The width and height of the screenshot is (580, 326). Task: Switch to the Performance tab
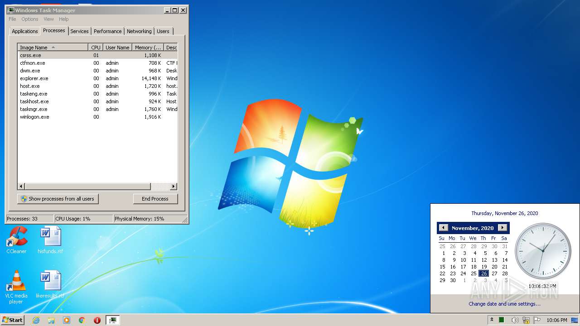click(108, 31)
